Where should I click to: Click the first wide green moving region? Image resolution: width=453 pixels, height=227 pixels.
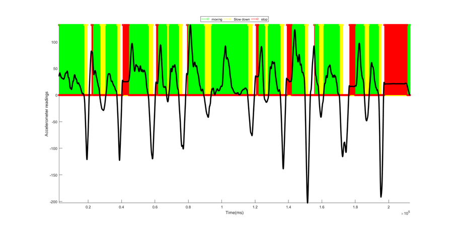click(71, 60)
